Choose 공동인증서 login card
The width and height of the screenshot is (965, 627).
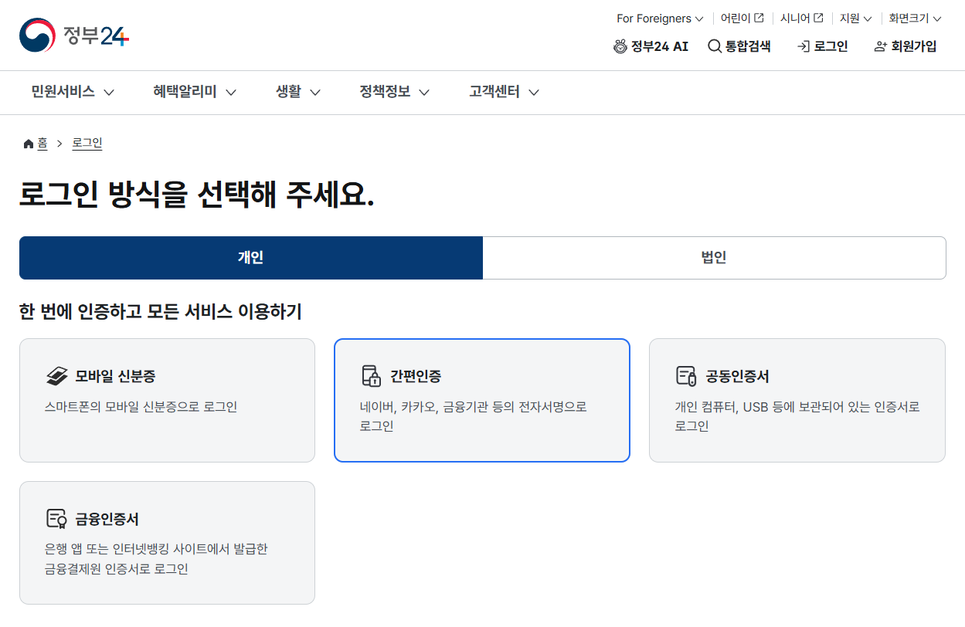(797, 400)
